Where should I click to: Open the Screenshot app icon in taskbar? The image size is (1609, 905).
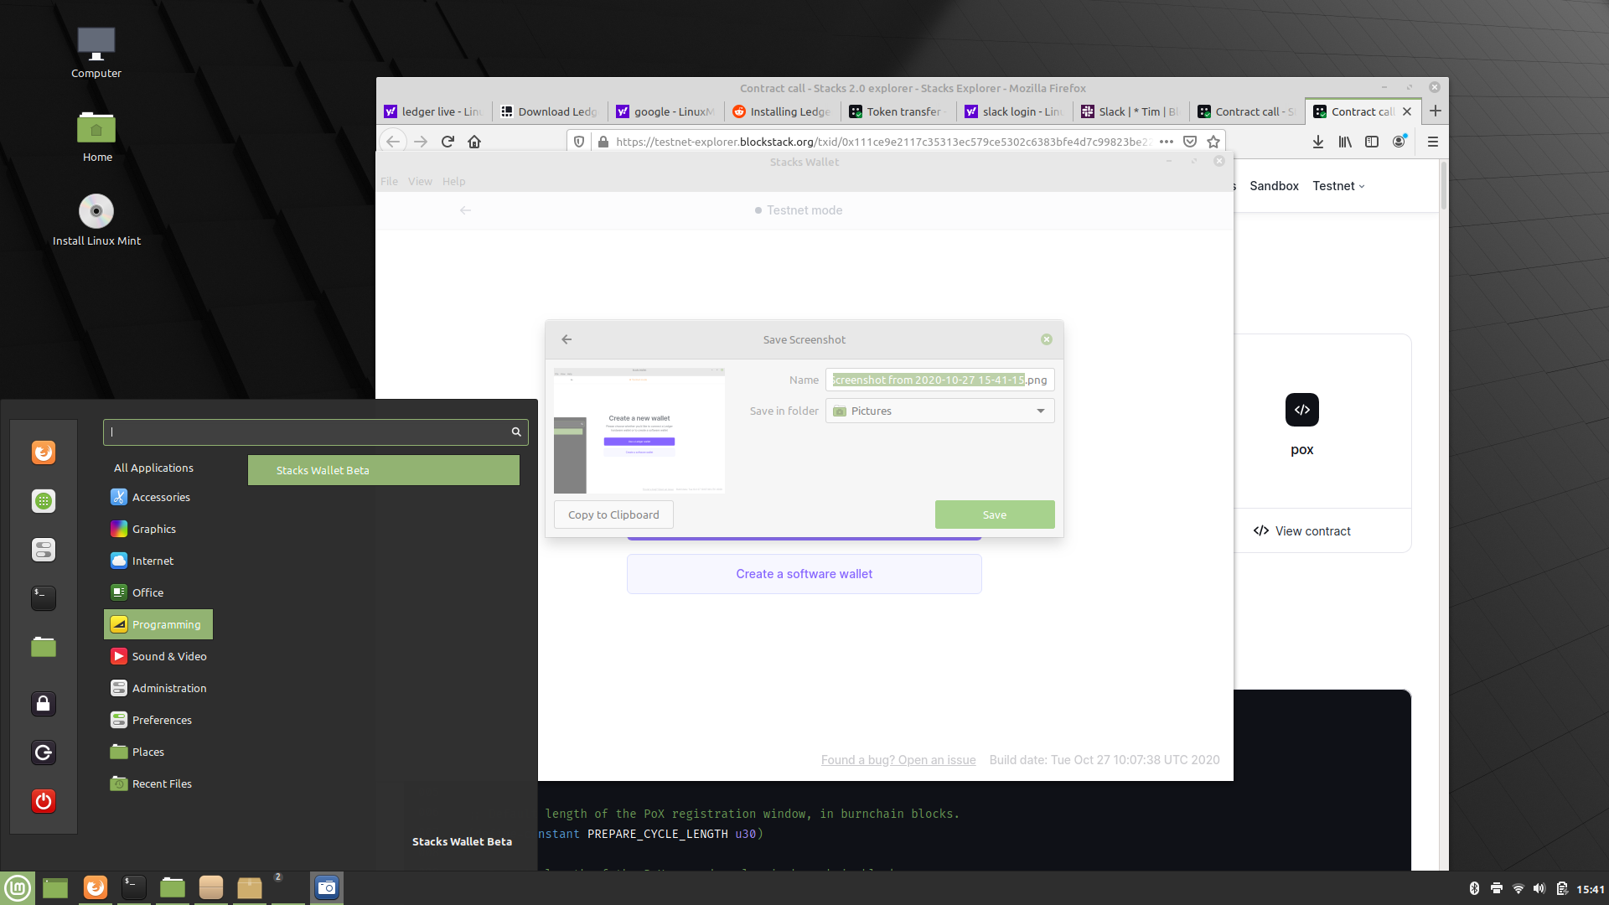tap(327, 888)
